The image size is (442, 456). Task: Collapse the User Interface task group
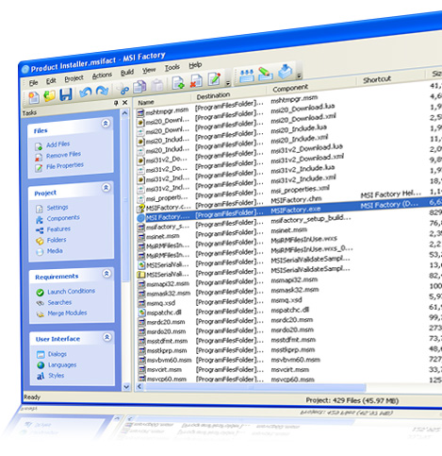[x=107, y=337]
